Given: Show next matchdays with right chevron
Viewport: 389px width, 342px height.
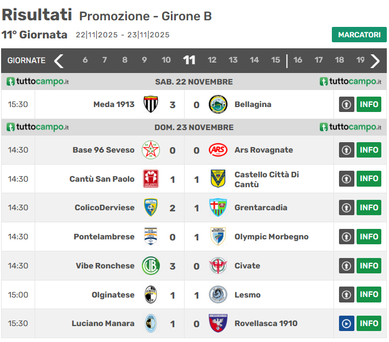Looking at the screenshot, I should [375, 60].
